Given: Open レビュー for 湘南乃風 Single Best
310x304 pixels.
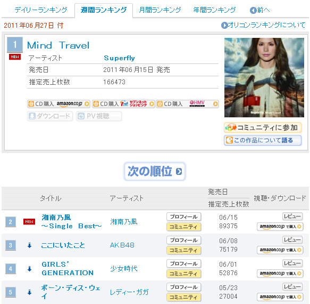Looking at the screenshot, I should (292, 217).
